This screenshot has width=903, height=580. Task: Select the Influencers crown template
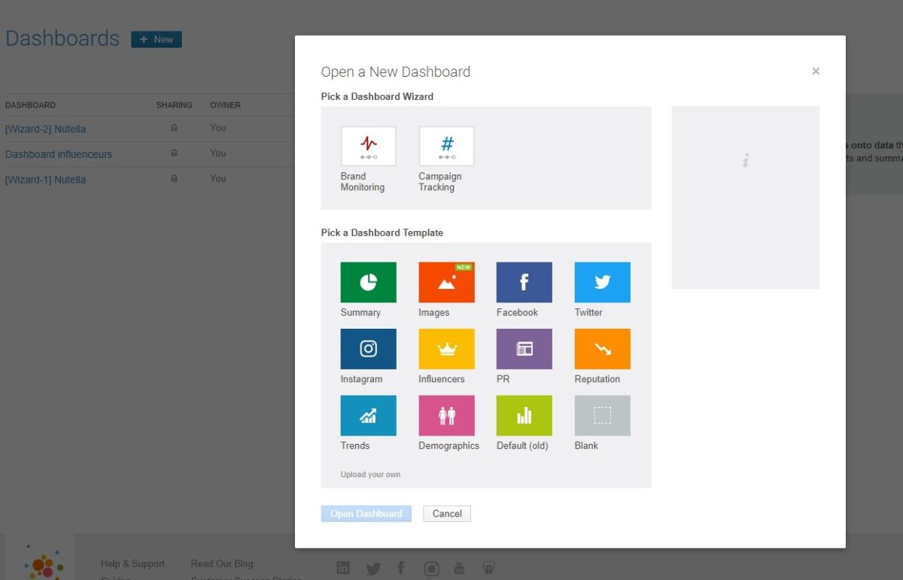point(446,349)
